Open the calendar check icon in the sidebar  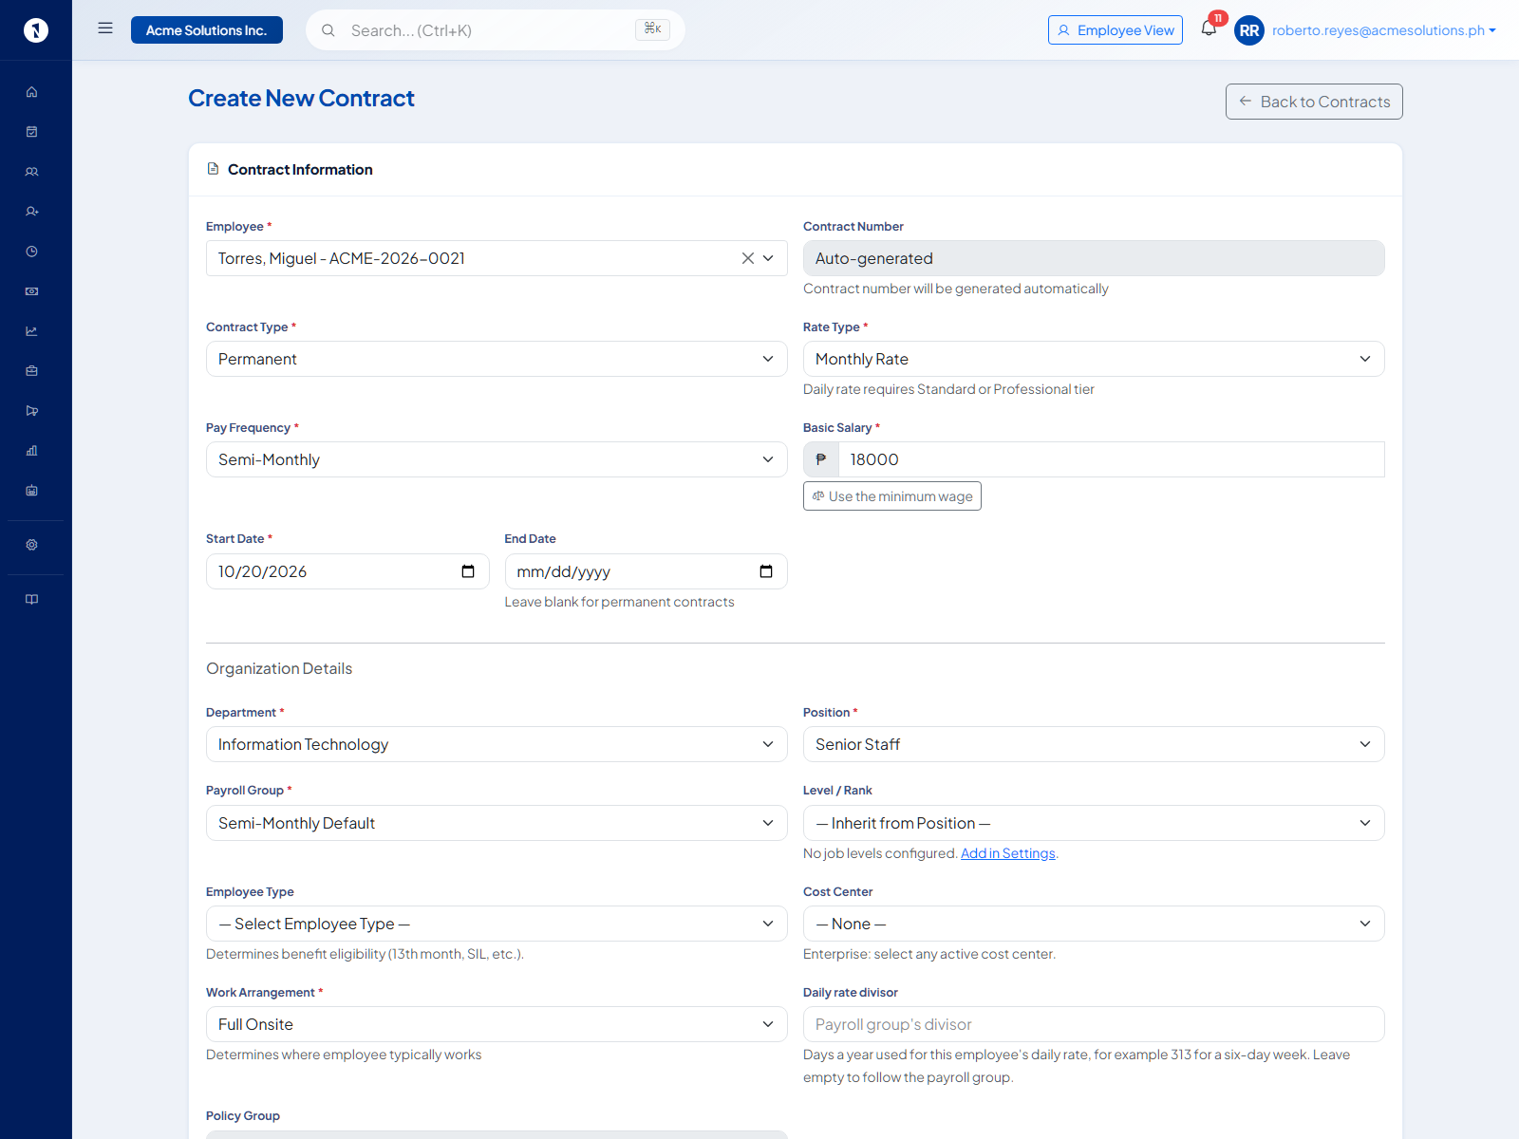click(x=31, y=132)
